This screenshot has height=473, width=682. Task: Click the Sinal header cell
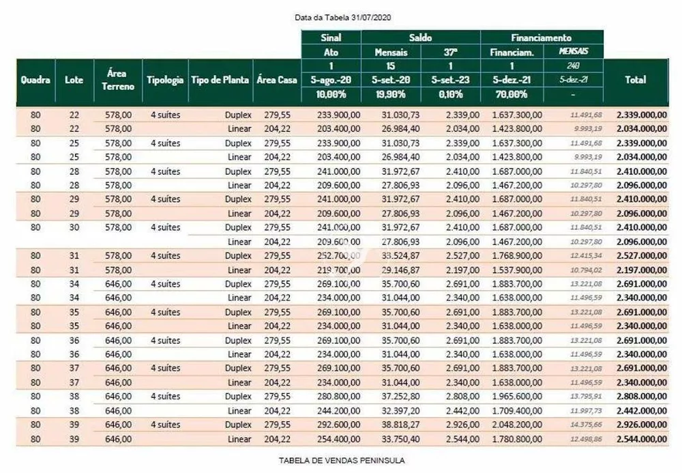(331, 38)
